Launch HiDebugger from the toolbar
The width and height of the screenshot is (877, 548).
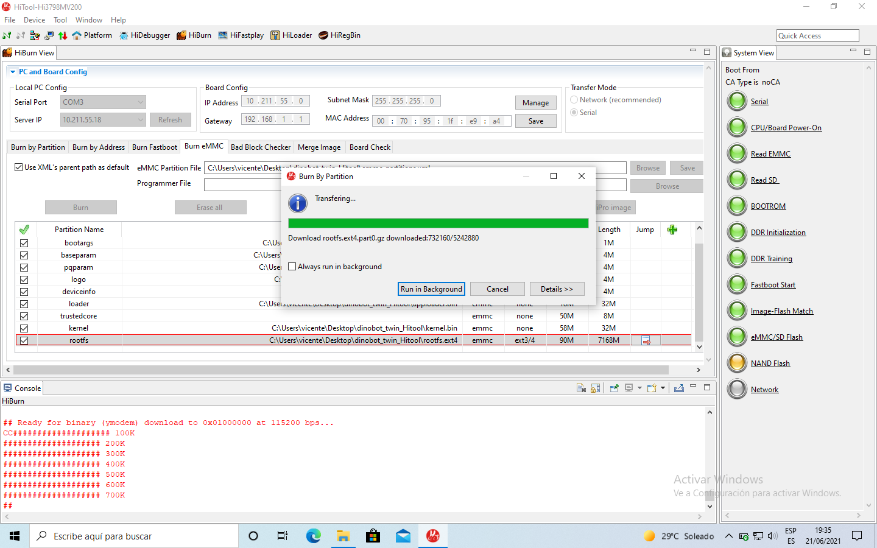point(144,35)
